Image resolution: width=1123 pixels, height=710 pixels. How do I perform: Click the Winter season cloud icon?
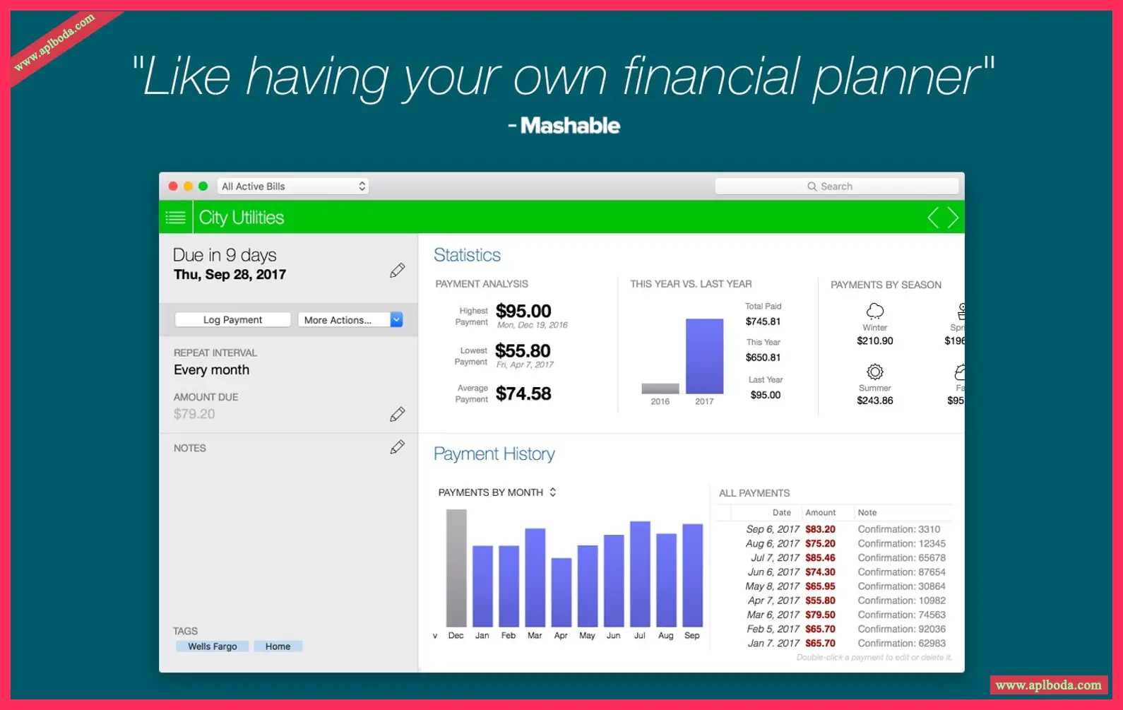(875, 311)
